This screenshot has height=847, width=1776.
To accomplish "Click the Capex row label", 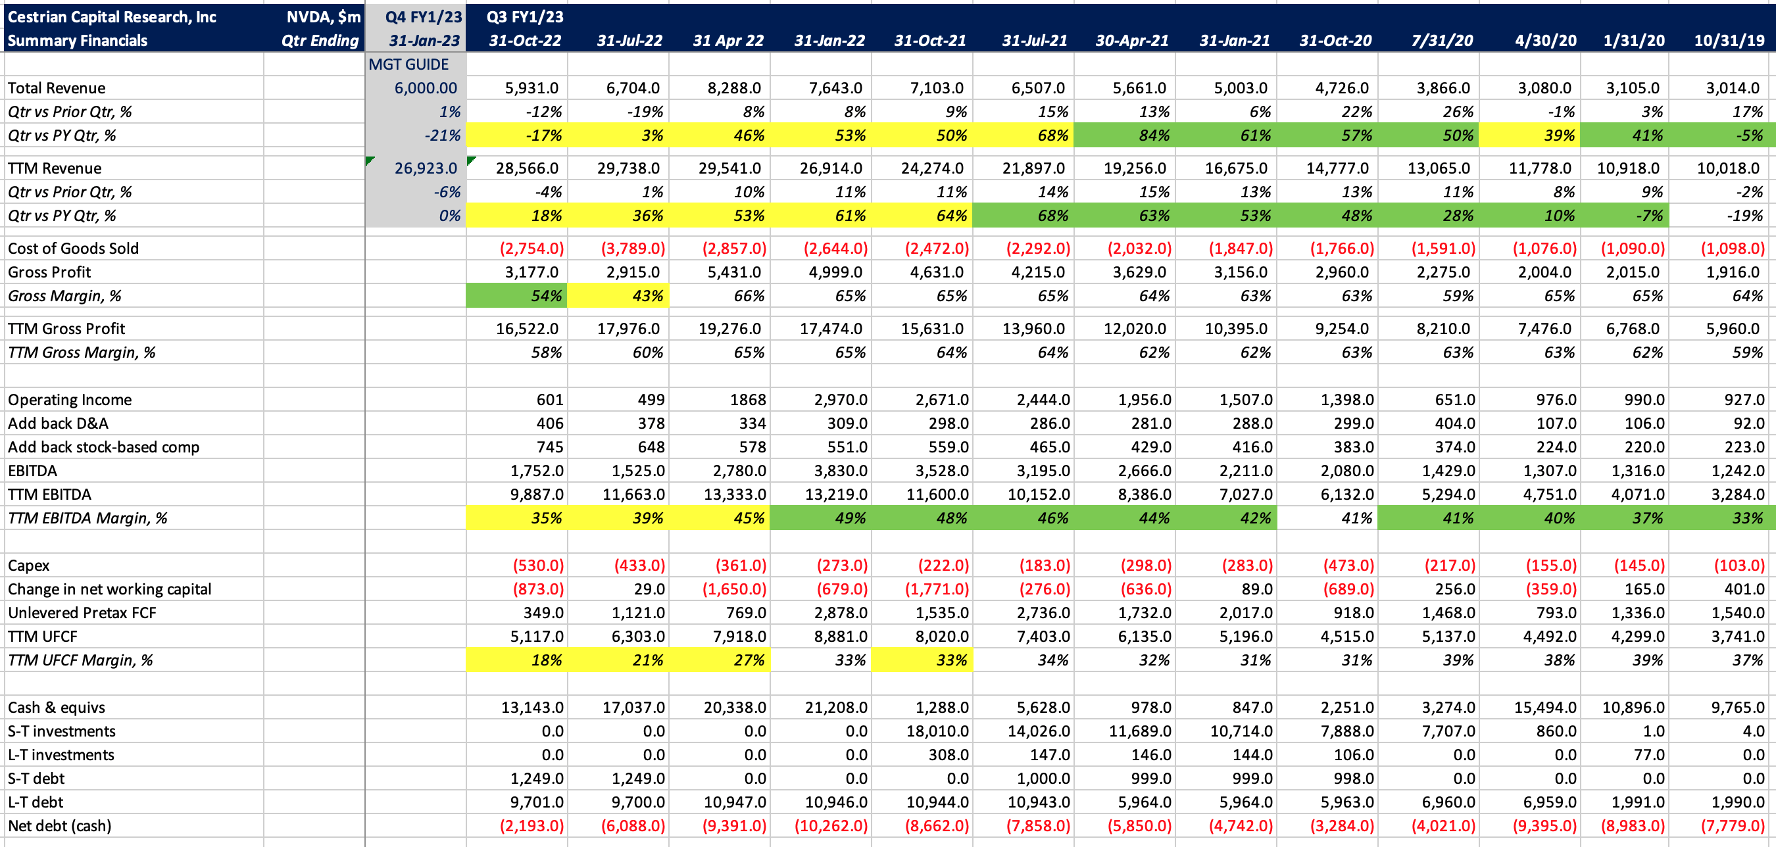I will (28, 566).
